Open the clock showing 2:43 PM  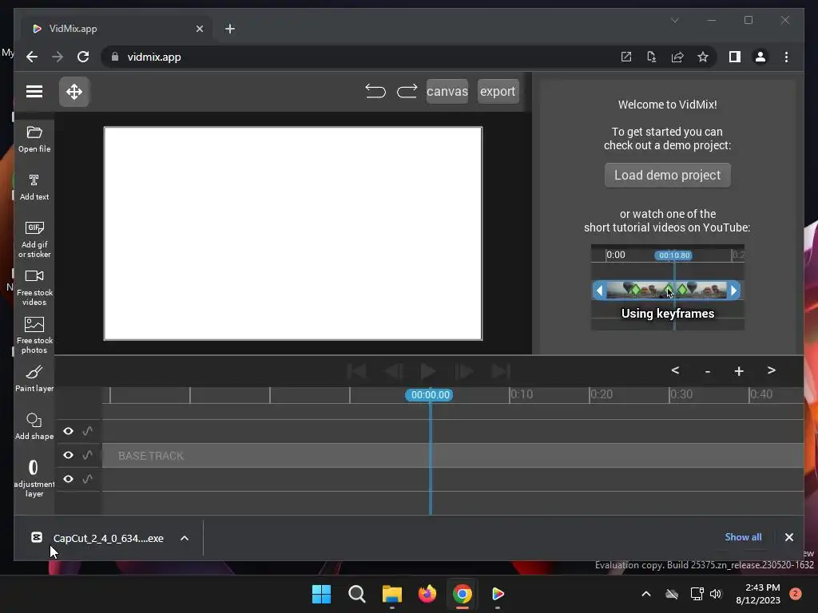coord(758,594)
